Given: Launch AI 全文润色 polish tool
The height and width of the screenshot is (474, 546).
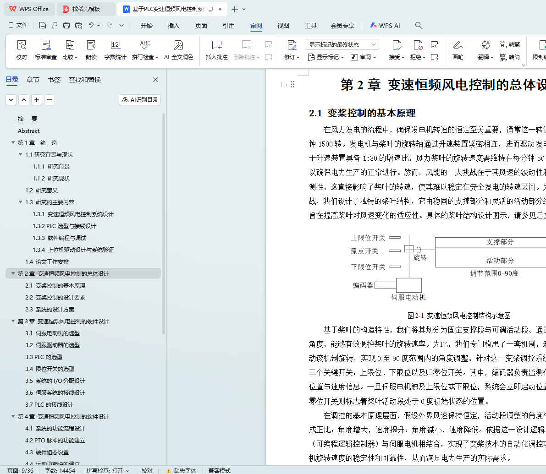Looking at the screenshot, I should (x=179, y=50).
